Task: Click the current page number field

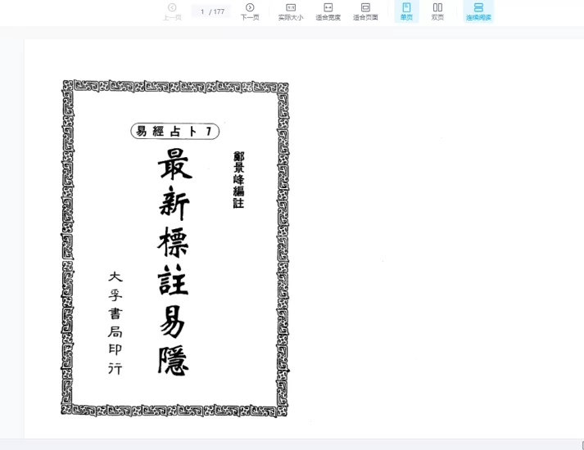Action: (x=202, y=11)
